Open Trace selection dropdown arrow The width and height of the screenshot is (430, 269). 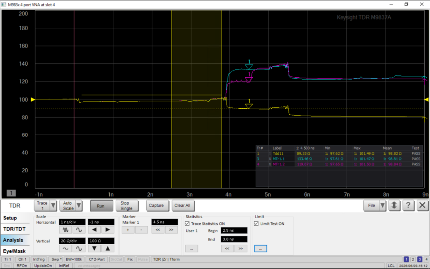click(53, 205)
